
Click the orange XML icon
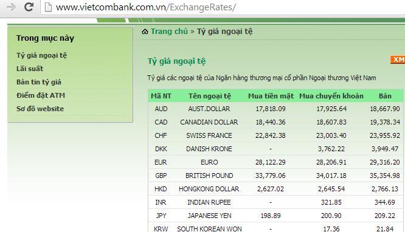click(x=398, y=60)
